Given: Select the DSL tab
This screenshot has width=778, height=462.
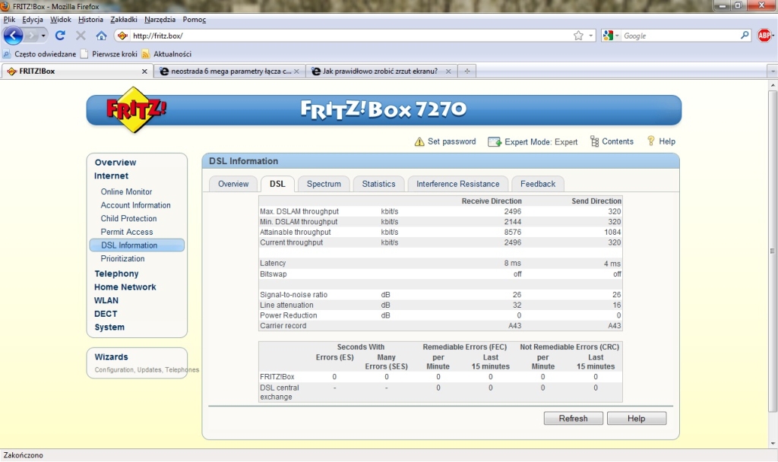Looking at the screenshot, I should [x=277, y=184].
